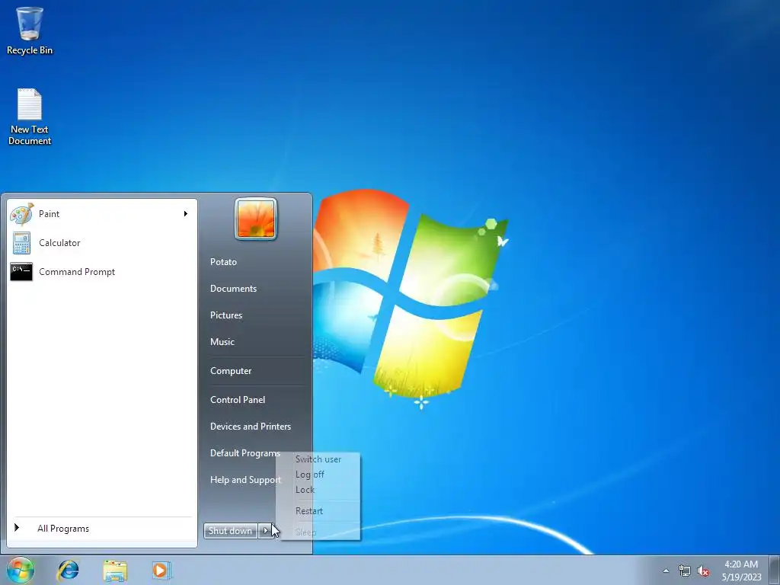
Task: Select Lock in the power menu
Action: pyautogui.click(x=305, y=490)
